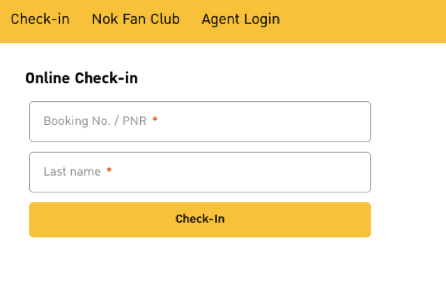Click the word 'Online' in the page heading
Screen dimensions: 446x297
point(47,78)
